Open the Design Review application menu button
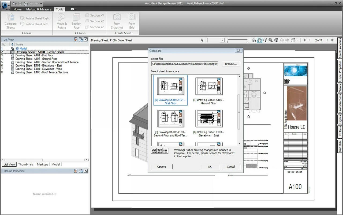The image size is (343, 215). [5, 6]
